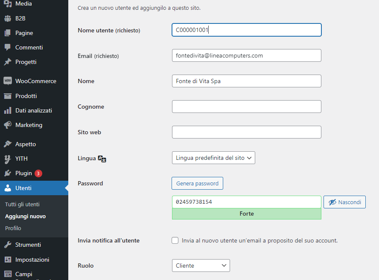379x280 pixels.
Task: Click the Cognome text field
Action: [246, 107]
